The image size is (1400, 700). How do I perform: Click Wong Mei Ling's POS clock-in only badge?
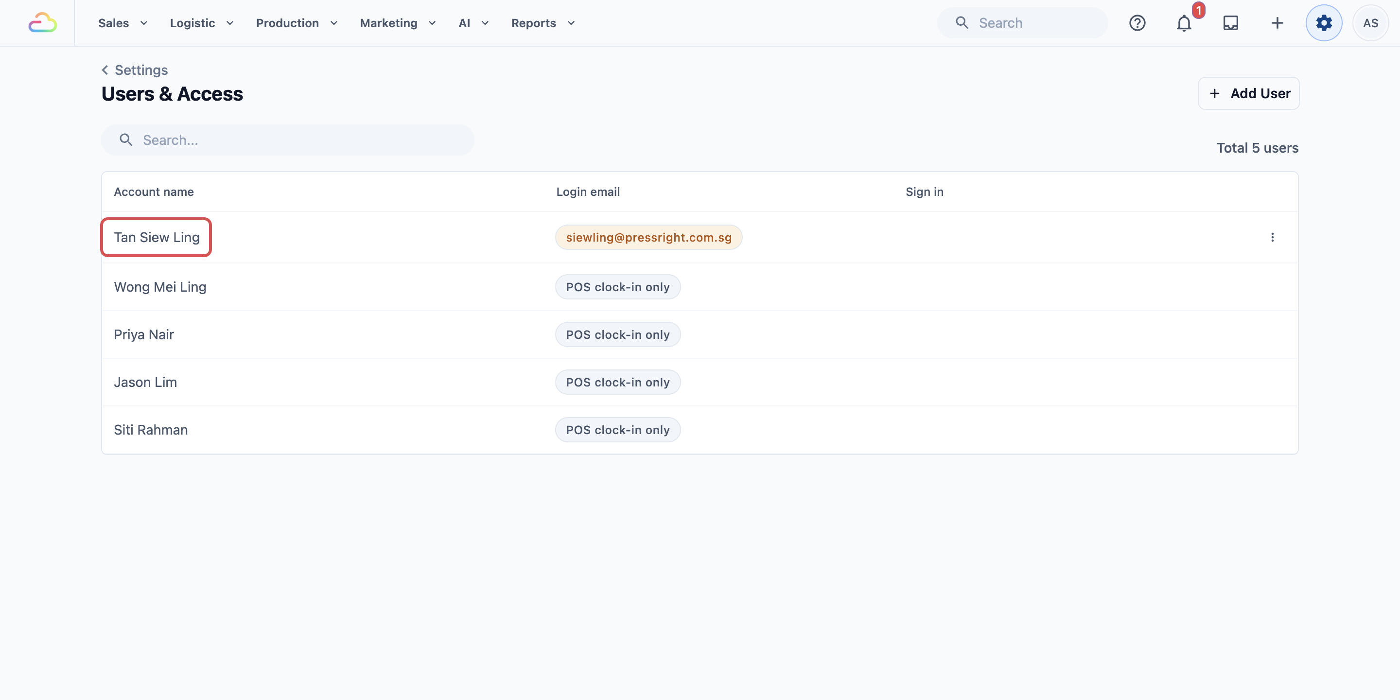(x=617, y=286)
